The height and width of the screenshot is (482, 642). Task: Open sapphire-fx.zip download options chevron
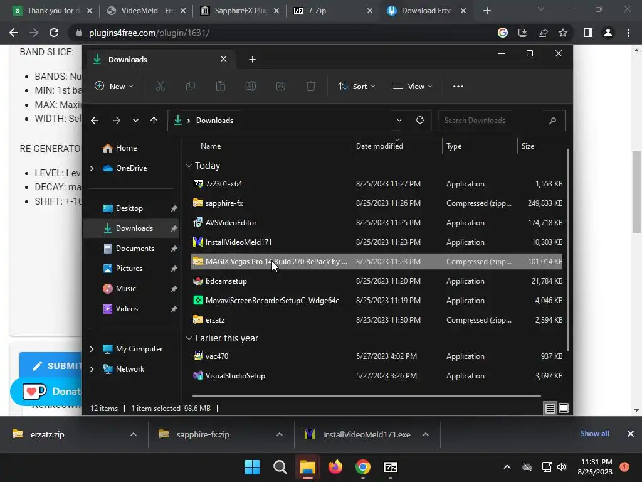pyautogui.click(x=280, y=434)
